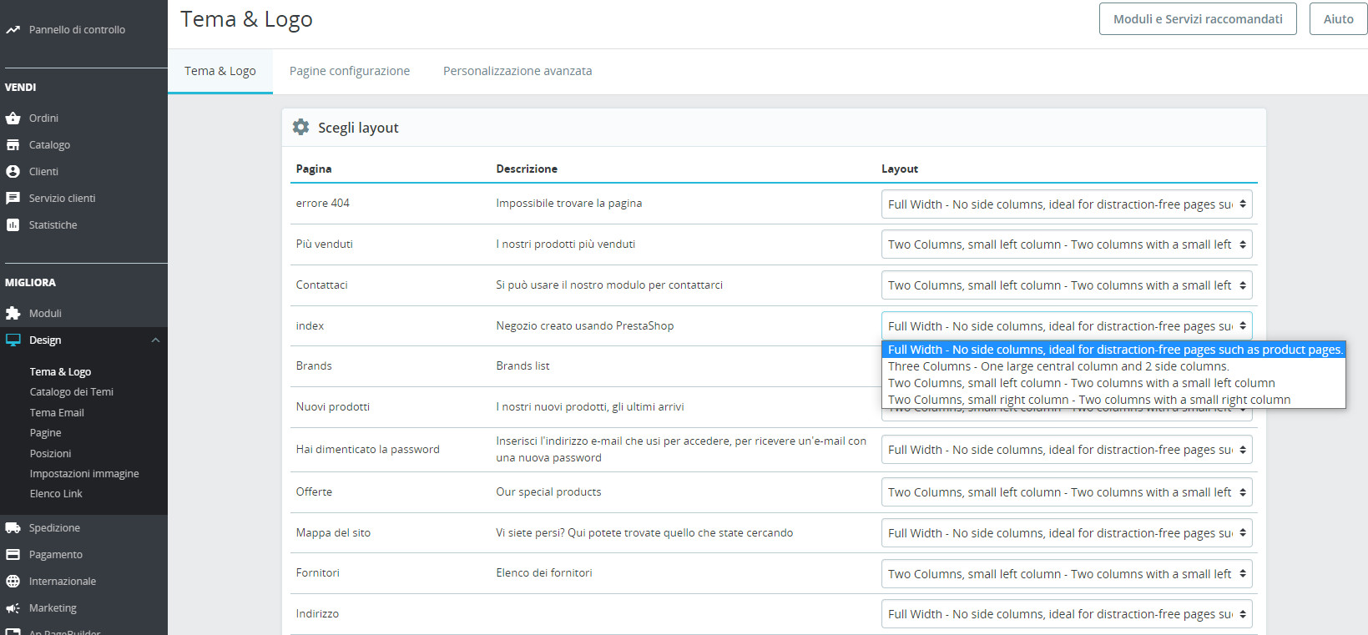This screenshot has height=635, width=1368.
Task: Click the Internazionale globe icon
Action: tap(13, 582)
